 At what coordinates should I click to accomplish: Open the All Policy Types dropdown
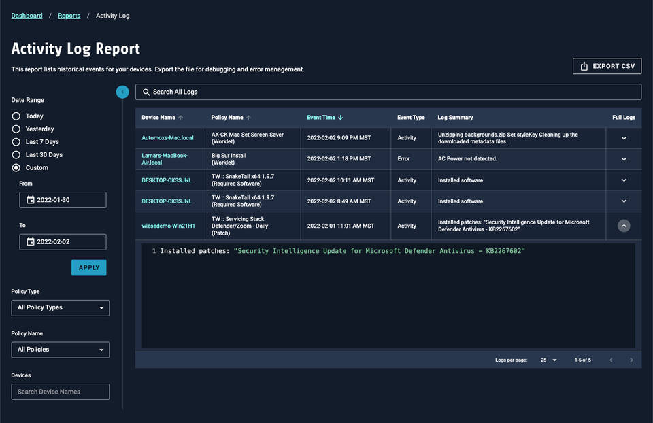60,307
